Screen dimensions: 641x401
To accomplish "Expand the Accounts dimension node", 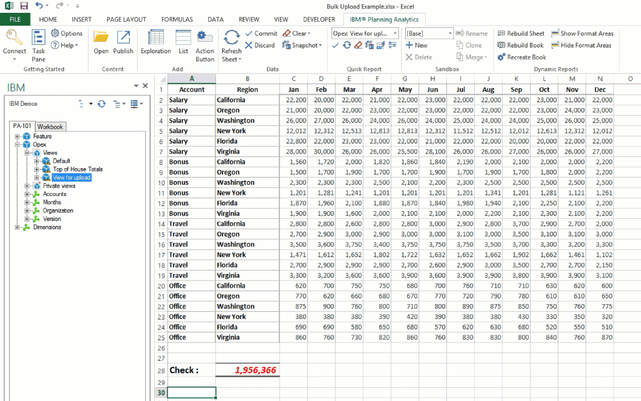I will coord(27,194).
